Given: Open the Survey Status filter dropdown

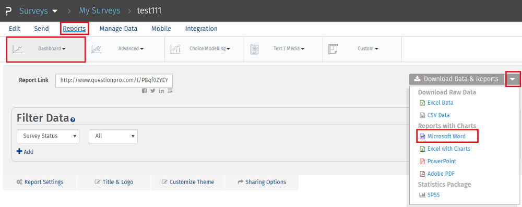Looking at the screenshot, I should 48,136.
